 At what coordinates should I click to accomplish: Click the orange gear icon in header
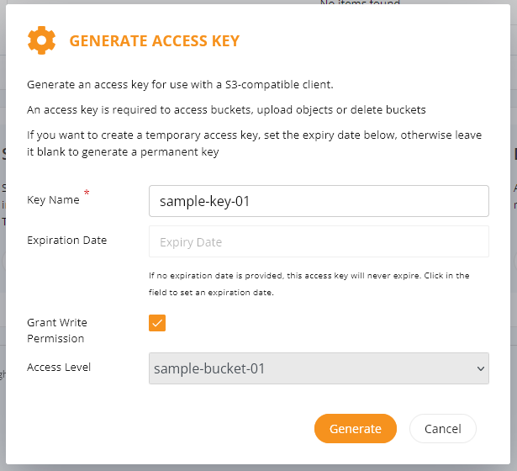click(x=41, y=40)
